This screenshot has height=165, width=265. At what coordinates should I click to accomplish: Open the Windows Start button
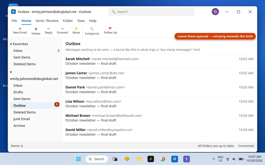[x=78, y=159]
